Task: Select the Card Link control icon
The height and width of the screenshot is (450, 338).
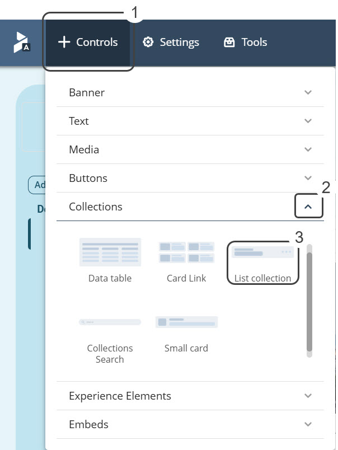Action: pos(186,252)
